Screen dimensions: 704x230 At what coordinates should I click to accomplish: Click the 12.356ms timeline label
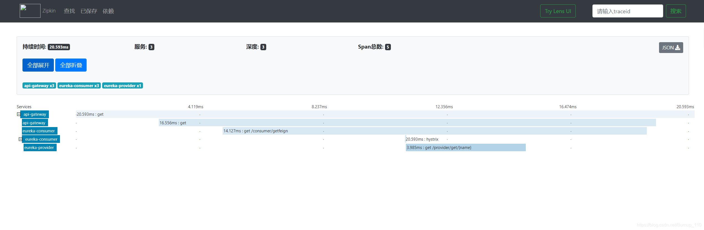pos(444,107)
